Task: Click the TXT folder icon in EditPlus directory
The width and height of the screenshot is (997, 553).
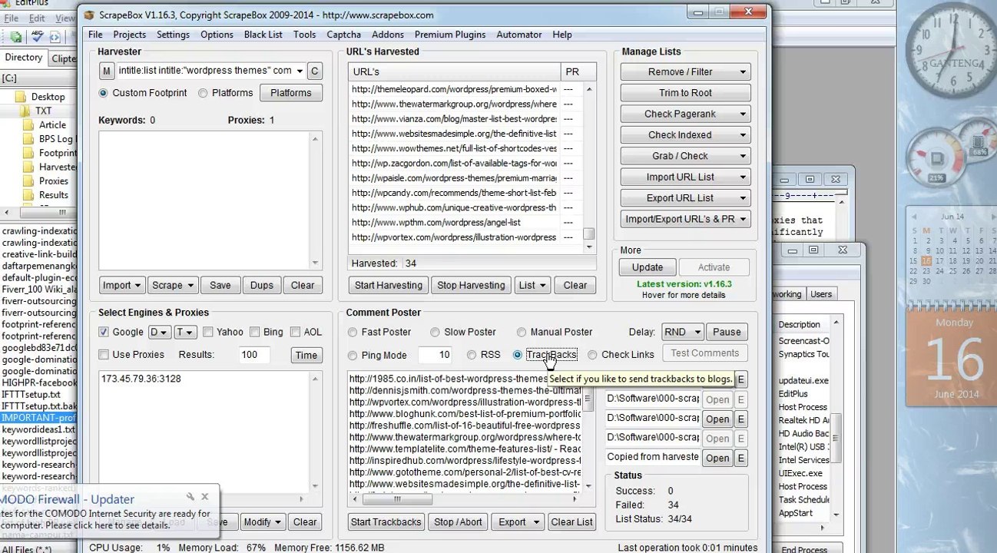Action: tap(24, 111)
